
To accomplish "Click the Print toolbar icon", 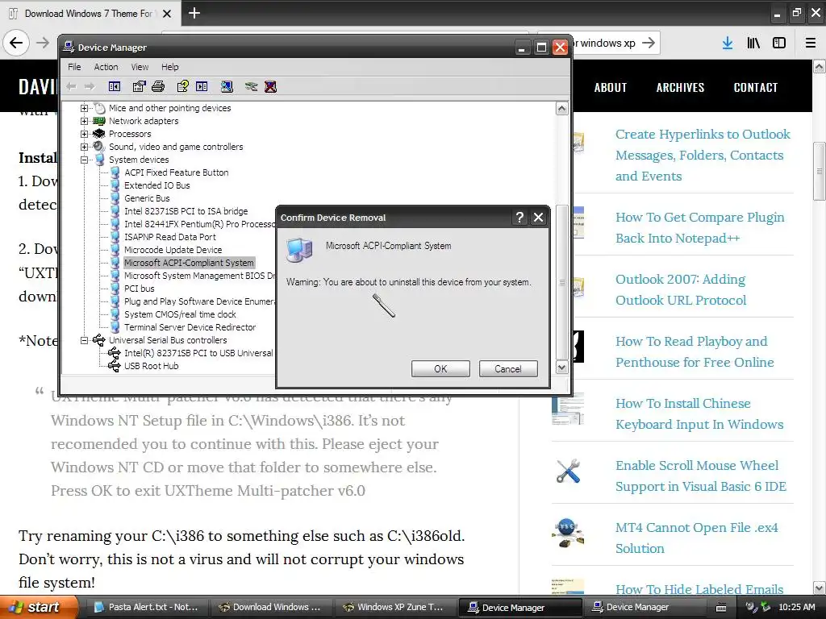I will 158,87.
